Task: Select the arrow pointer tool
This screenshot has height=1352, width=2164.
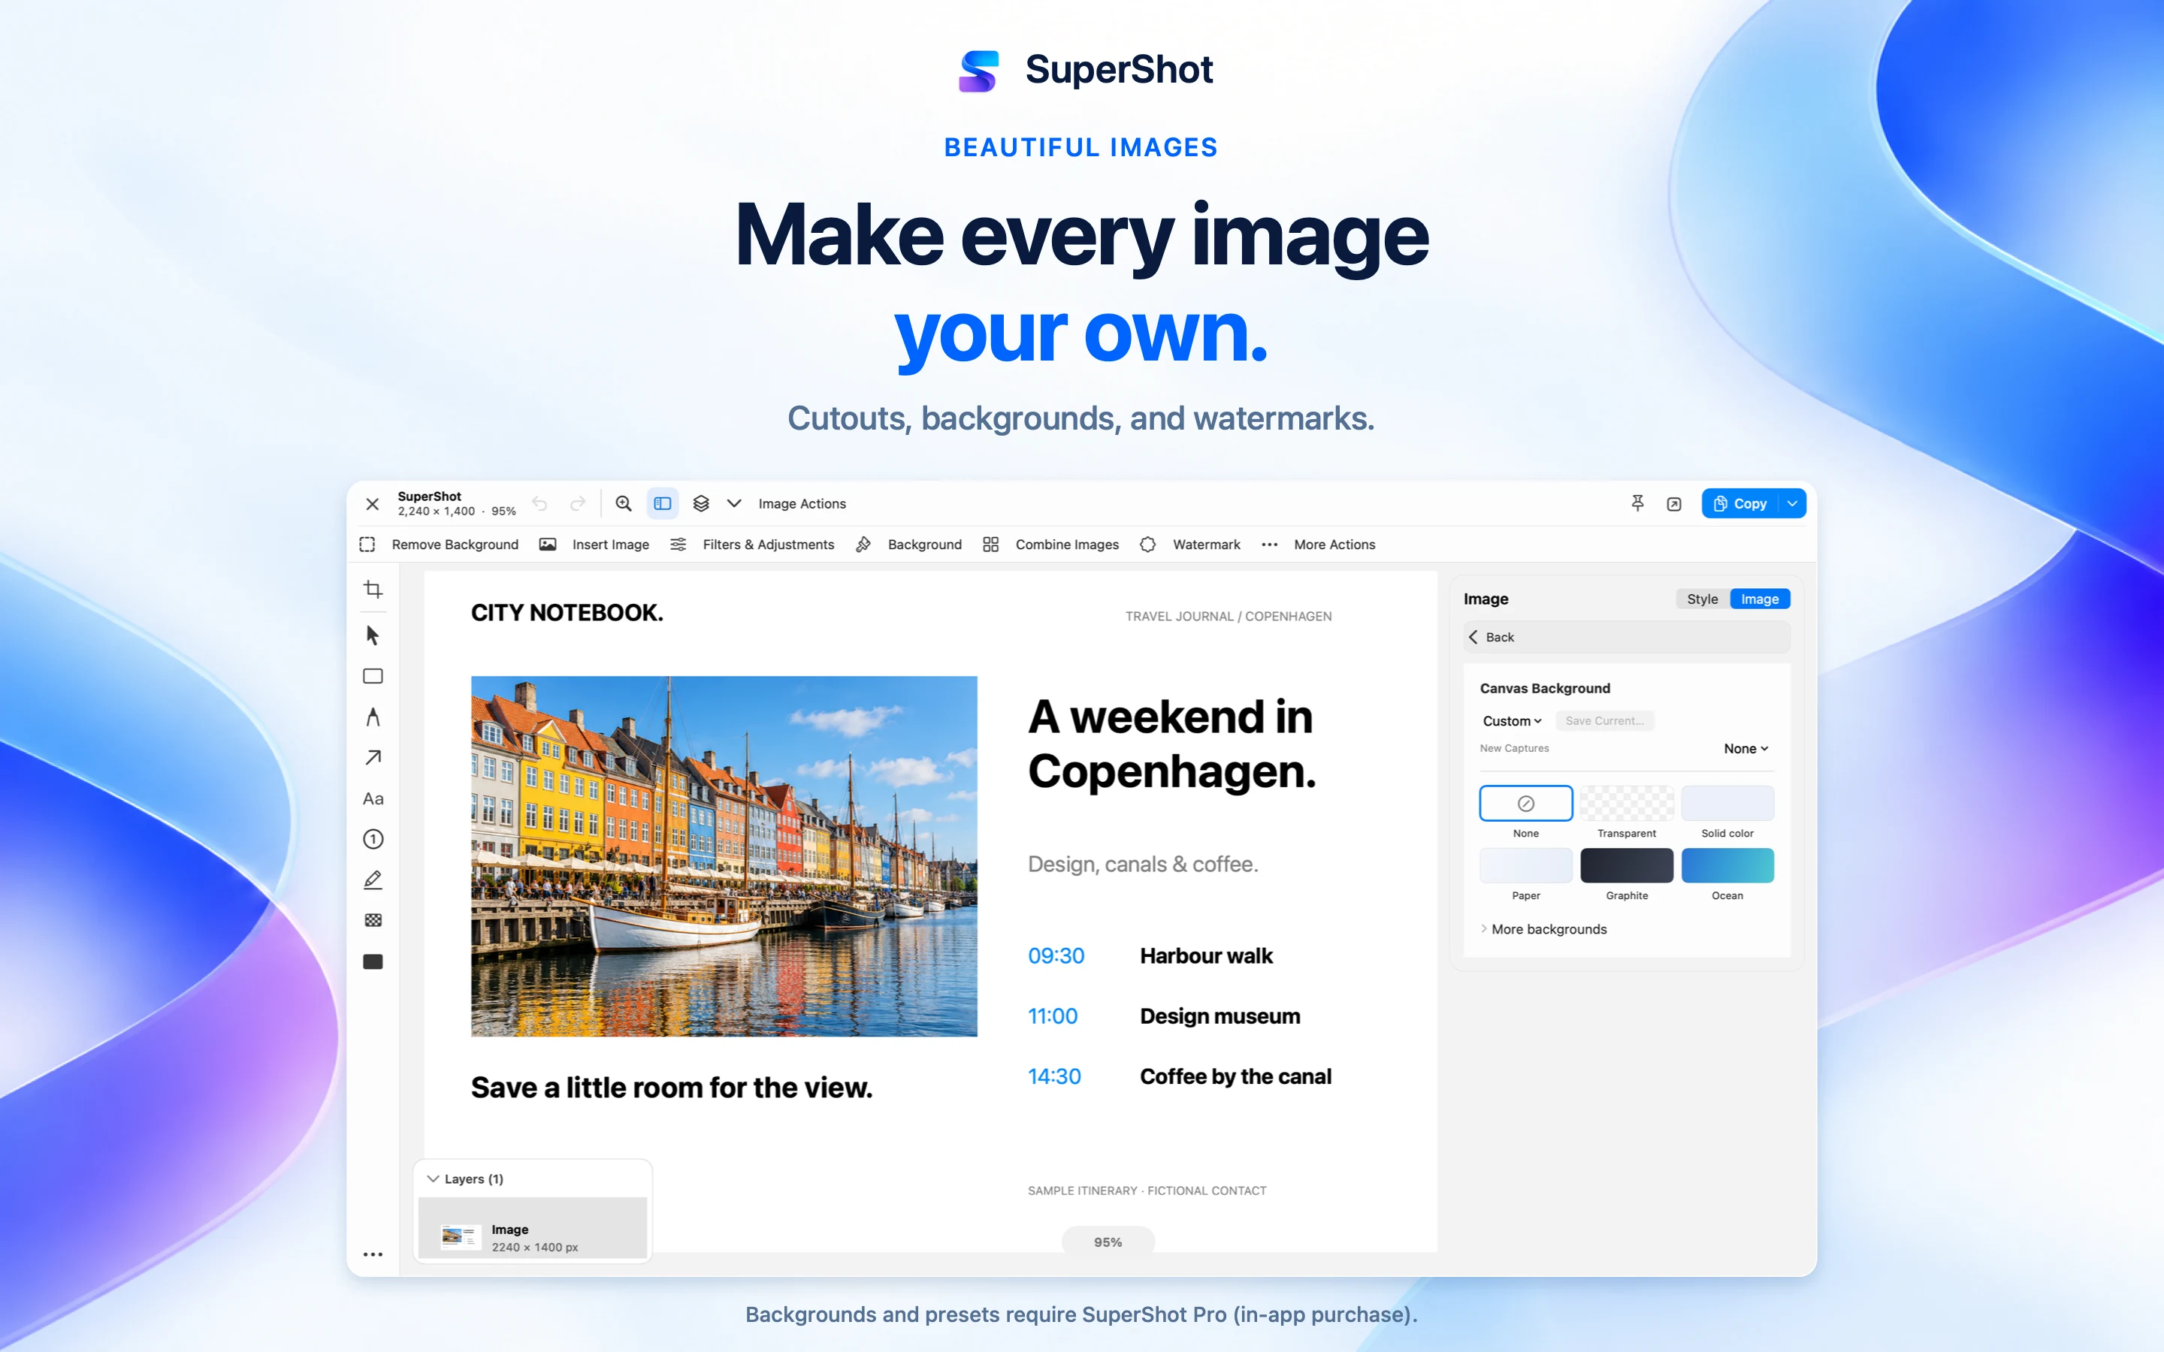Action: tap(373, 635)
